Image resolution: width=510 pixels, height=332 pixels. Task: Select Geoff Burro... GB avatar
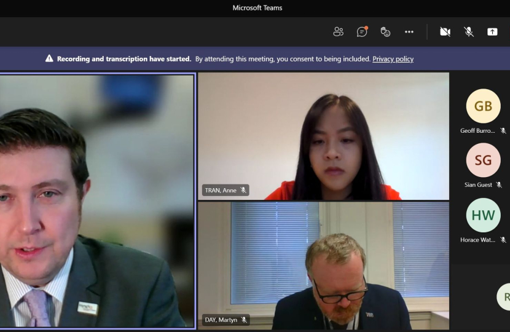(x=483, y=106)
